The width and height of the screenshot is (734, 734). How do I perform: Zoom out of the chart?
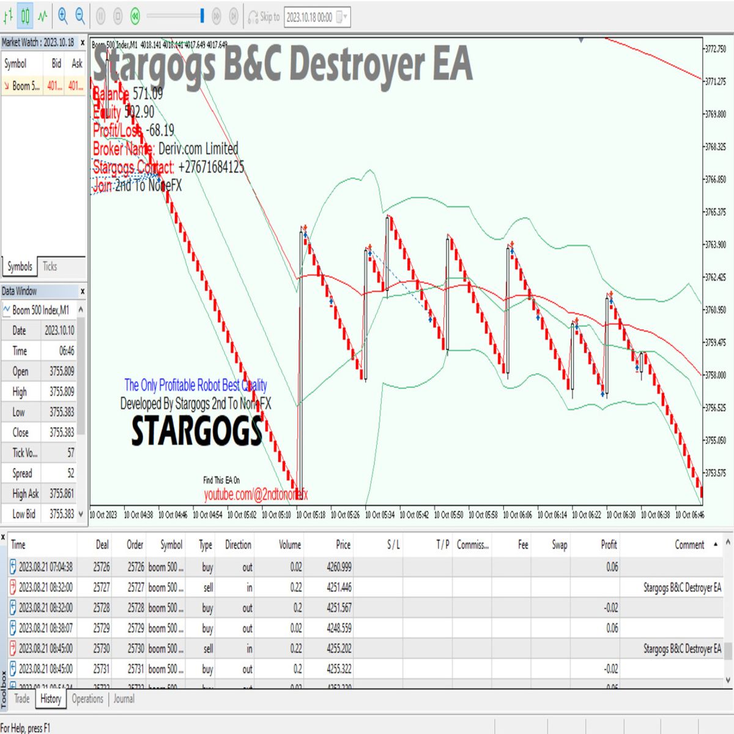point(80,17)
